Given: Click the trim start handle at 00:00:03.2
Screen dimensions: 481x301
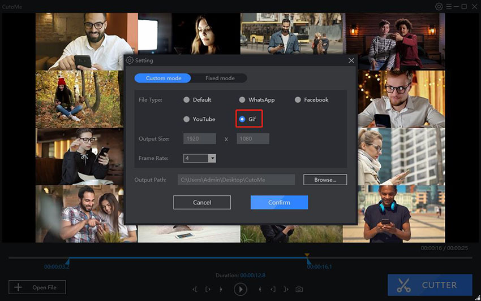Looking at the screenshot, I should pos(68,261).
